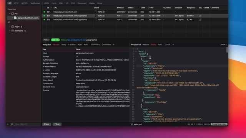Click the green status dot of request 871
Image resolution: width=246 pixels, height=138 pixels.
click(44, 16)
